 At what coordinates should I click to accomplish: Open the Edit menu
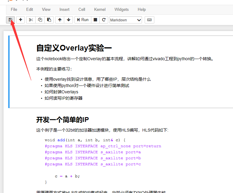(x=30, y=10)
